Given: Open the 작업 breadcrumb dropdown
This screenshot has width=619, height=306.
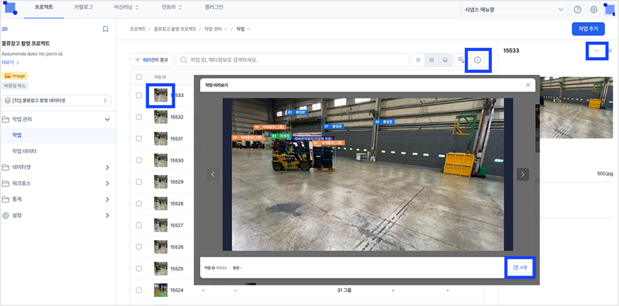Looking at the screenshot, I should 243,29.
